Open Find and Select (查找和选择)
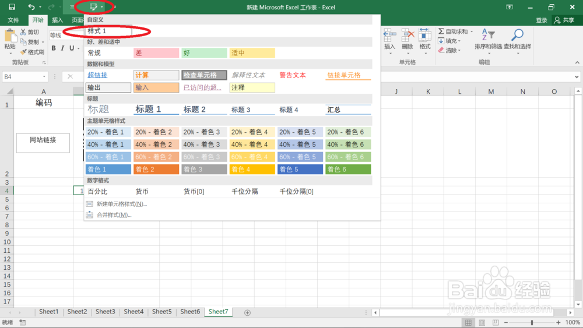The width and height of the screenshot is (583, 328). pyautogui.click(x=517, y=39)
